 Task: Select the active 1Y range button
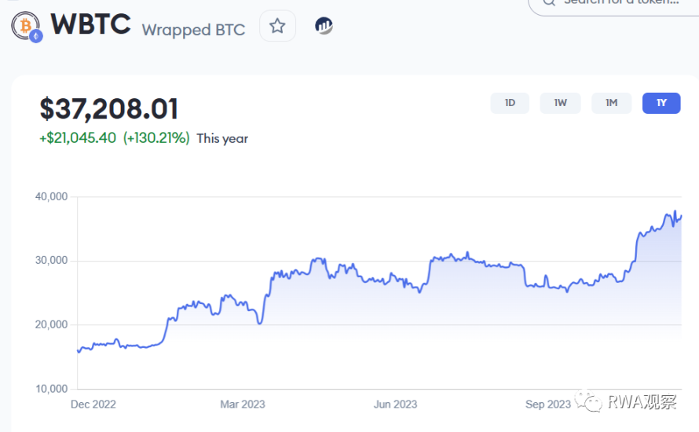661,103
